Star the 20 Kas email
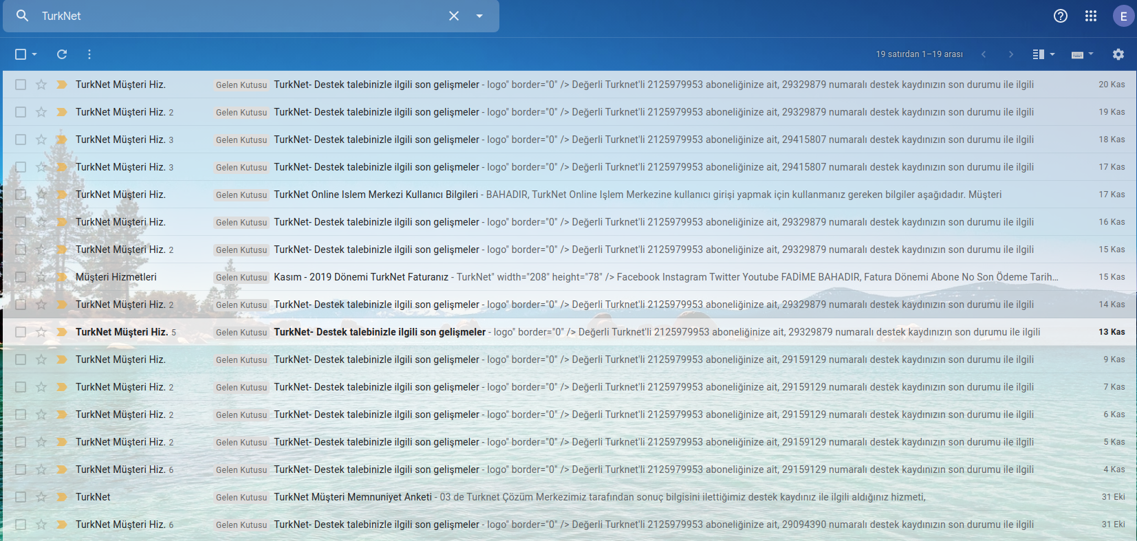Viewport: 1137px width, 541px height. click(x=41, y=85)
